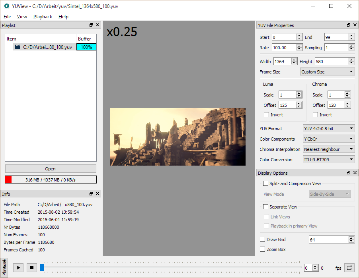Click the Width input field
Image resolution: width=359 pixels, height=278 pixels.
[282, 62]
